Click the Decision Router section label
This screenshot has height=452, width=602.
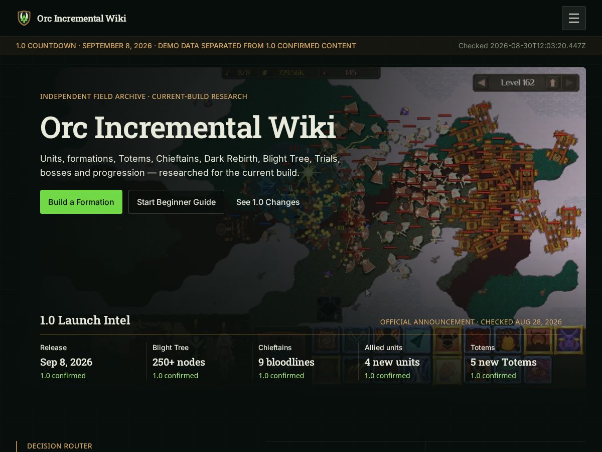60,446
